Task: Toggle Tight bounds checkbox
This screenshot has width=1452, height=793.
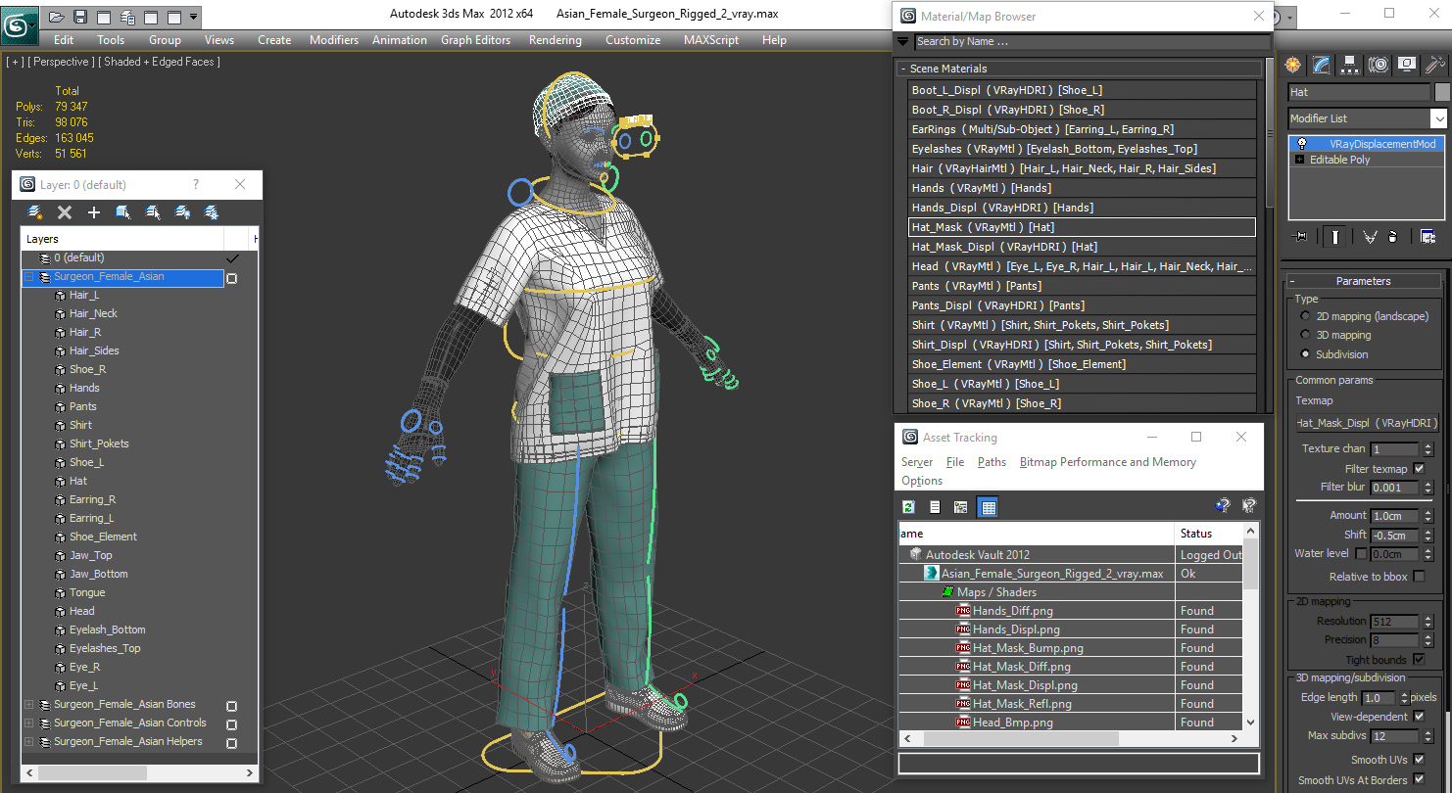Action: click(1419, 660)
